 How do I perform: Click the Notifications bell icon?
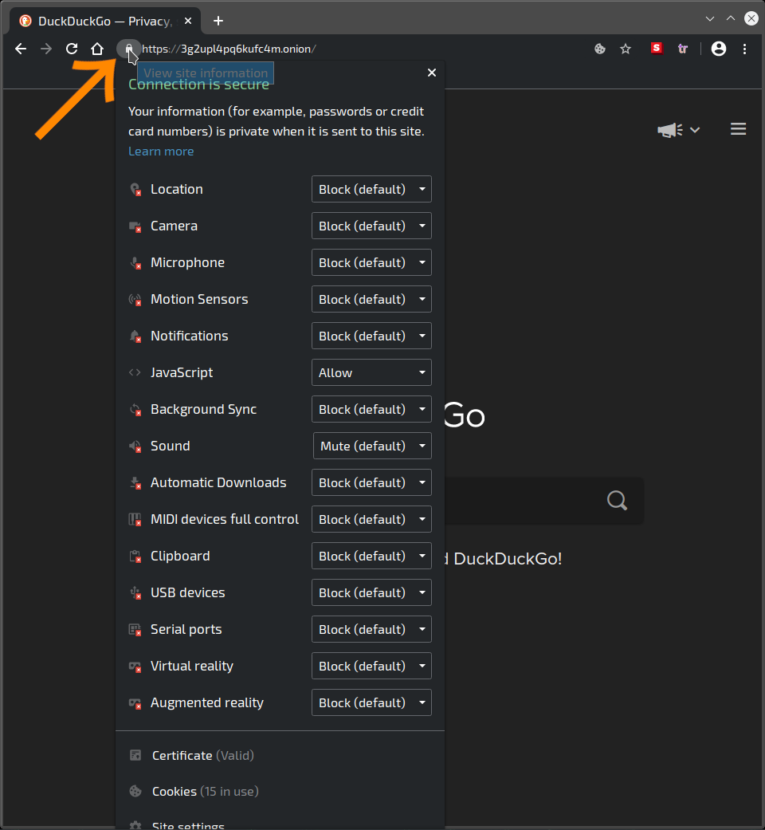point(135,336)
